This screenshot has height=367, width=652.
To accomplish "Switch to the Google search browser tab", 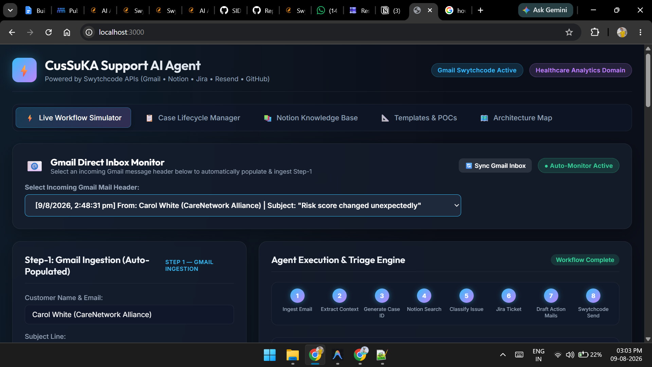I will point(455,11).
